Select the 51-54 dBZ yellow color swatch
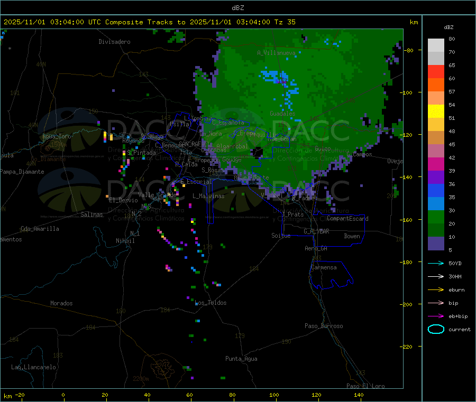Viewport: 476px width, 402px height. 436,111
